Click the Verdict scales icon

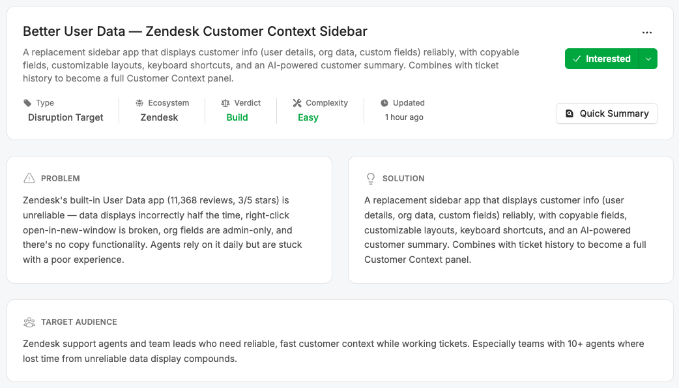pos(225,103)
